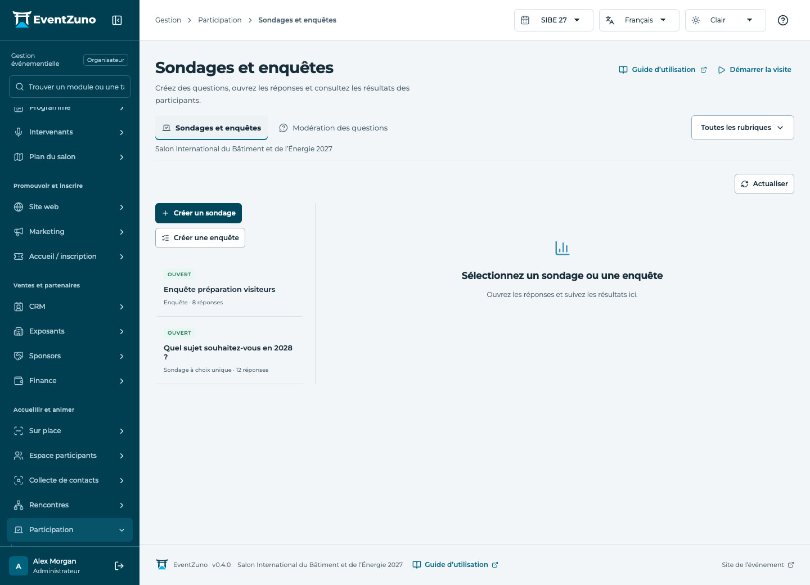Refresh the list with Actualiser

point(764,184)
